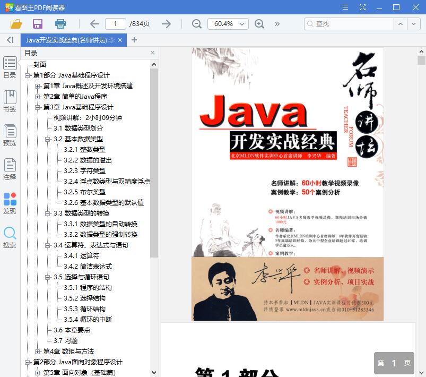Image resolution: width=426 pixels, height=377 pixels.
Task: Add a new tab with plus
Action: point(134,40)
